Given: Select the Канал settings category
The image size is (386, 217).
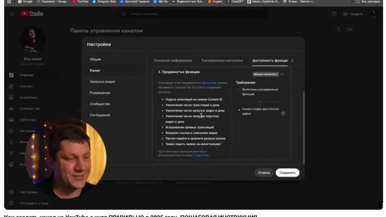Looking at the screenshot, I should [x=95, y=71].
